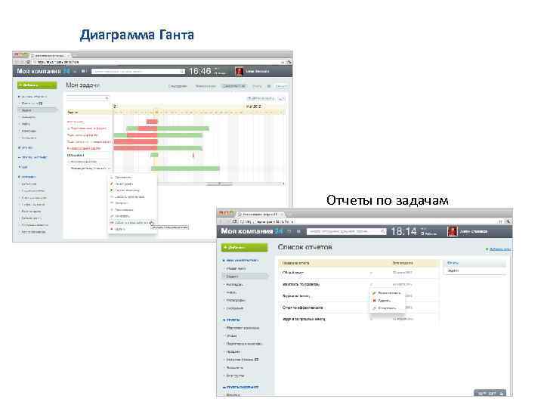Select highlighted Задачи item in Gantt window sidebar

38,110
